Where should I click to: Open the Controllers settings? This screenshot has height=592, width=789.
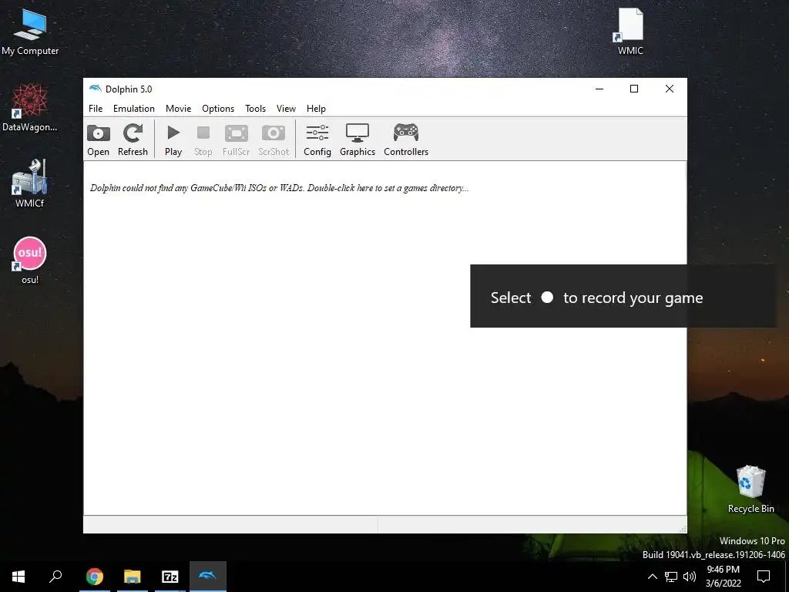click(406, 140)
